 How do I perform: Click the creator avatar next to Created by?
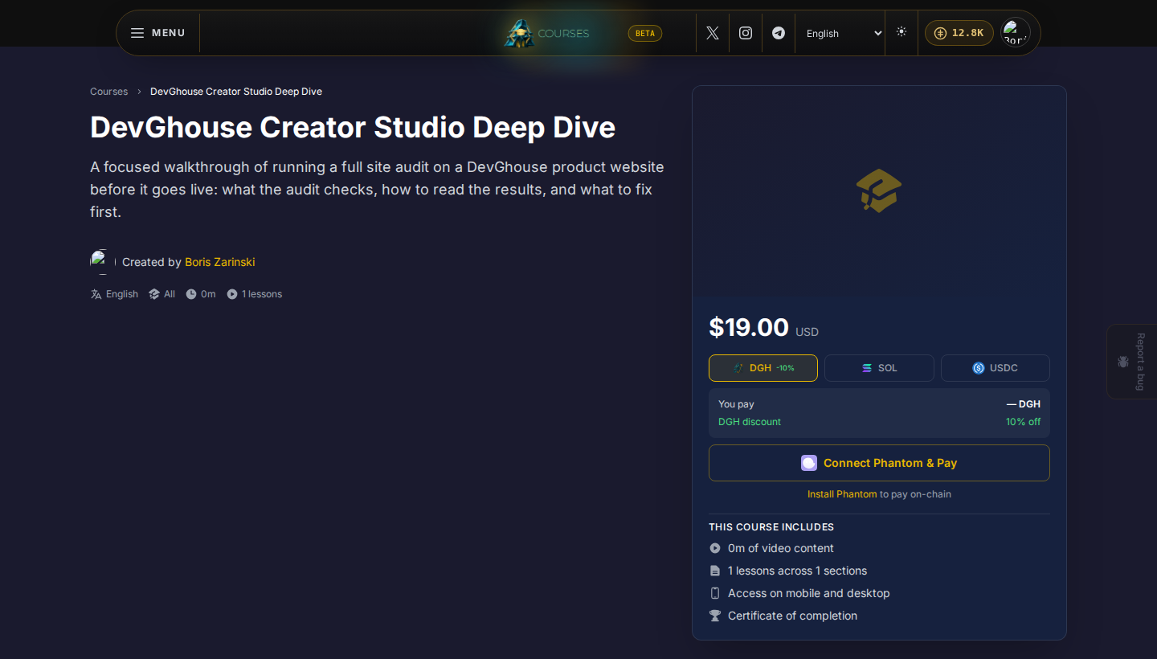tap(103, 262)
